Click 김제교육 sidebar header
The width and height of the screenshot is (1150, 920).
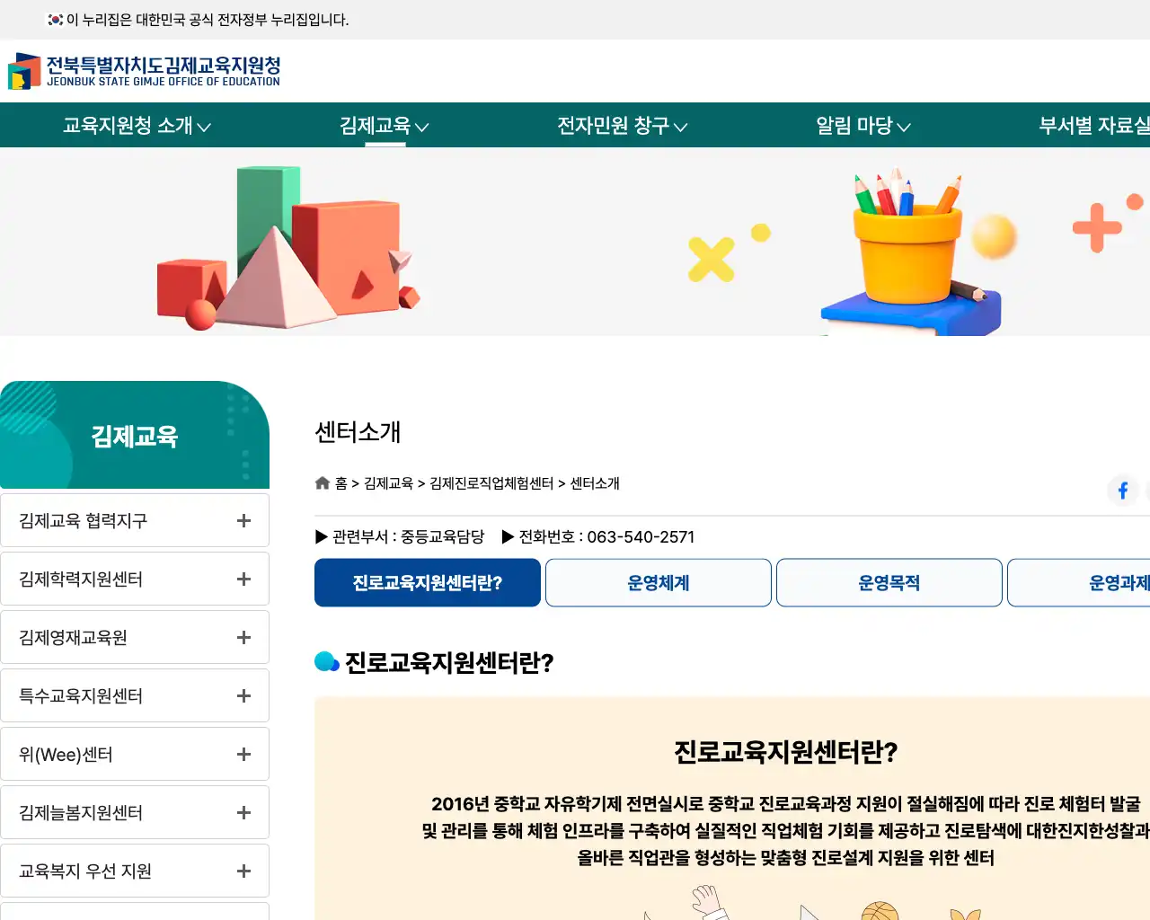[135, 436]
